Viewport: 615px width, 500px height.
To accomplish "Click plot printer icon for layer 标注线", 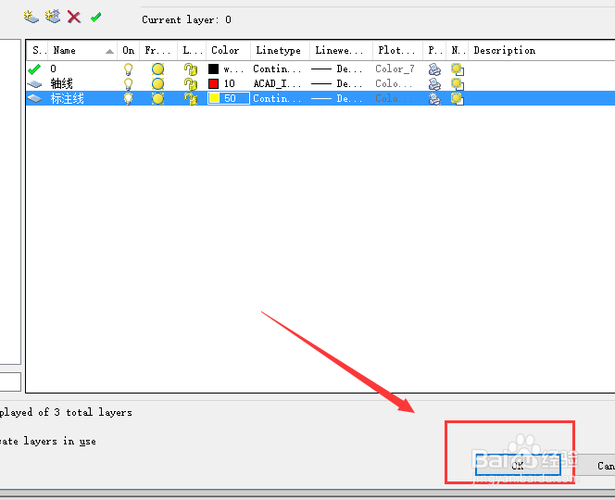I will point(434,98).
